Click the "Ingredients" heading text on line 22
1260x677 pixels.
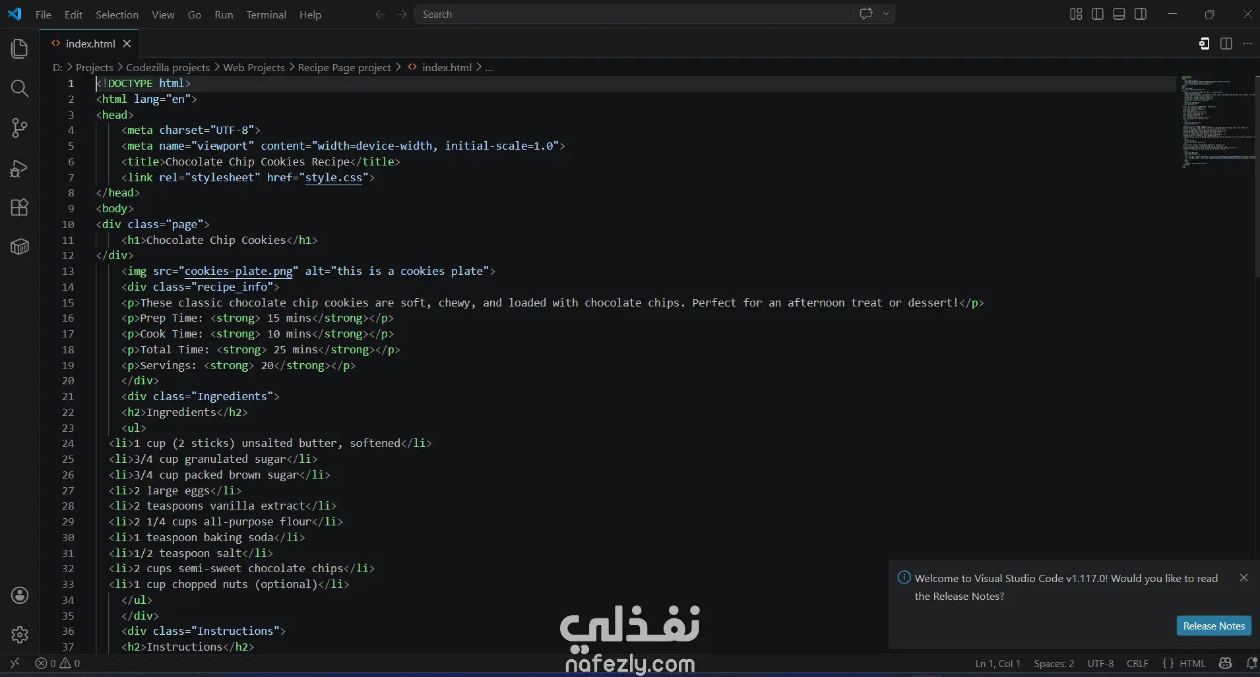click(x=181, y=412)
